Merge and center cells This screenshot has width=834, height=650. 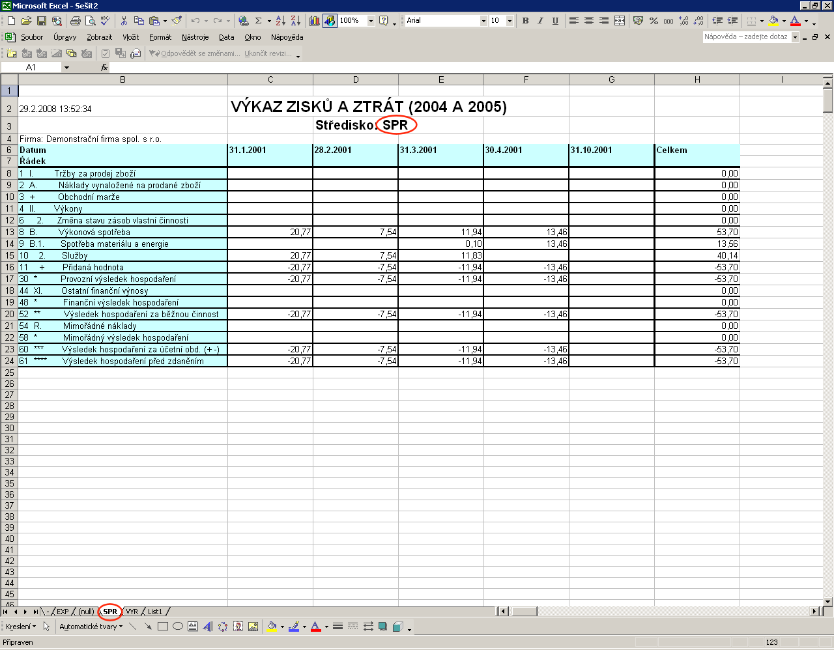620,21
